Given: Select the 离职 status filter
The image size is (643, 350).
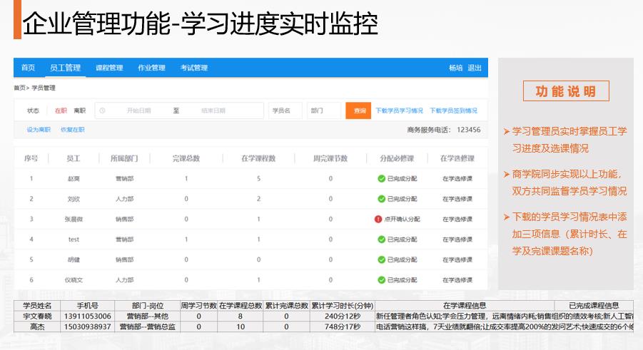Looking at the screenshot, I should [x=79, y=110].
